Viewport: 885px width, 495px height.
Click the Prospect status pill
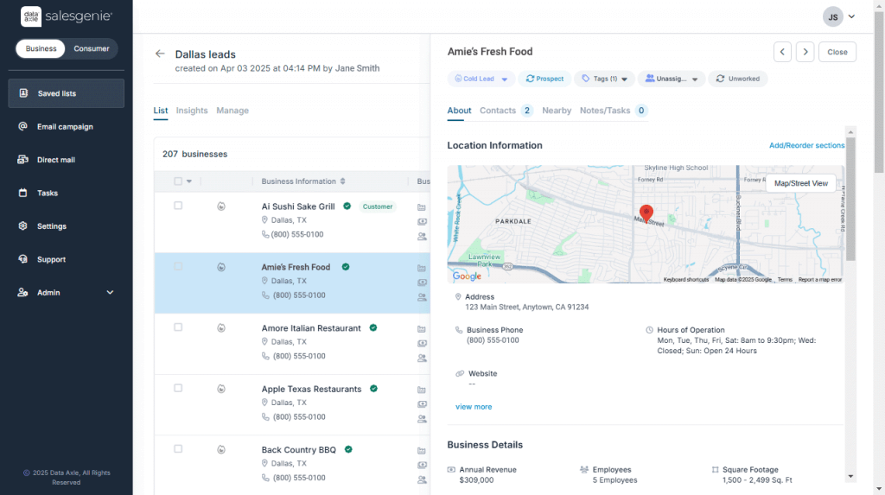click(544, 79)
